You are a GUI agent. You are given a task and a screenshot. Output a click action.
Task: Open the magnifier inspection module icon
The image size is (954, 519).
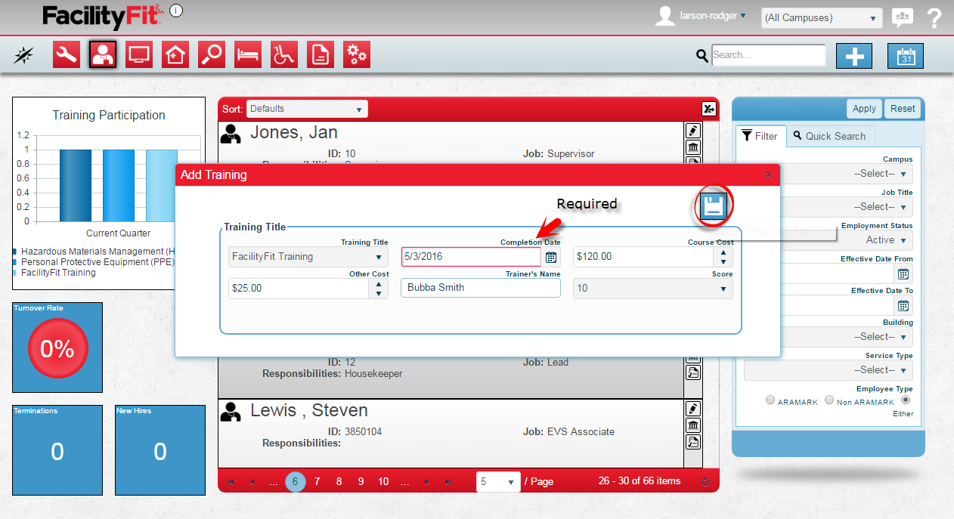(212, 54)
